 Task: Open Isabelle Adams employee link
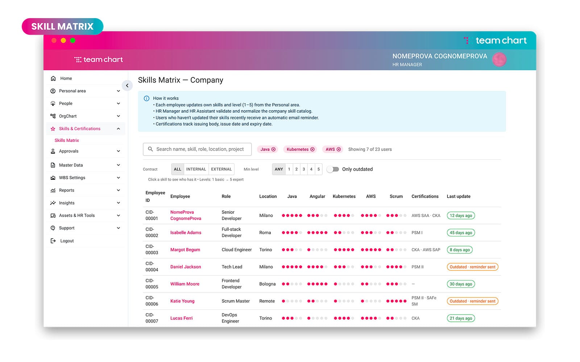[186, 233]
